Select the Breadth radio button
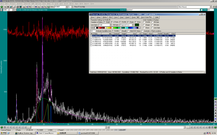The height and width of the screenshot is (135, 217). click(120, 31)
